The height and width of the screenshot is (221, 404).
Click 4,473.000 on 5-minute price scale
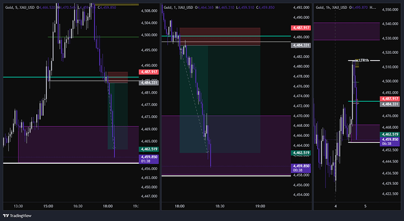(149, 117)
